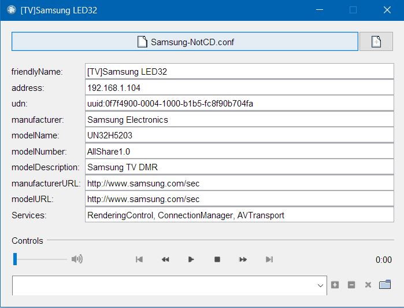Click the manufacturerURL: label
The image size is (404, 308).
46,184
